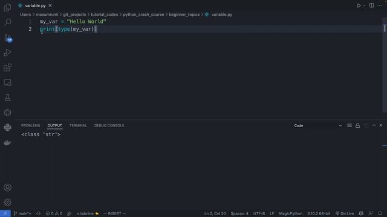
Task: Click the Copilot status icon
Action: [361, 213]
